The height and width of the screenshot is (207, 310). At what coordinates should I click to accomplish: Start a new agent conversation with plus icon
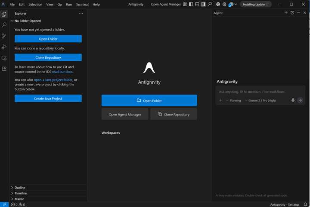286,13
